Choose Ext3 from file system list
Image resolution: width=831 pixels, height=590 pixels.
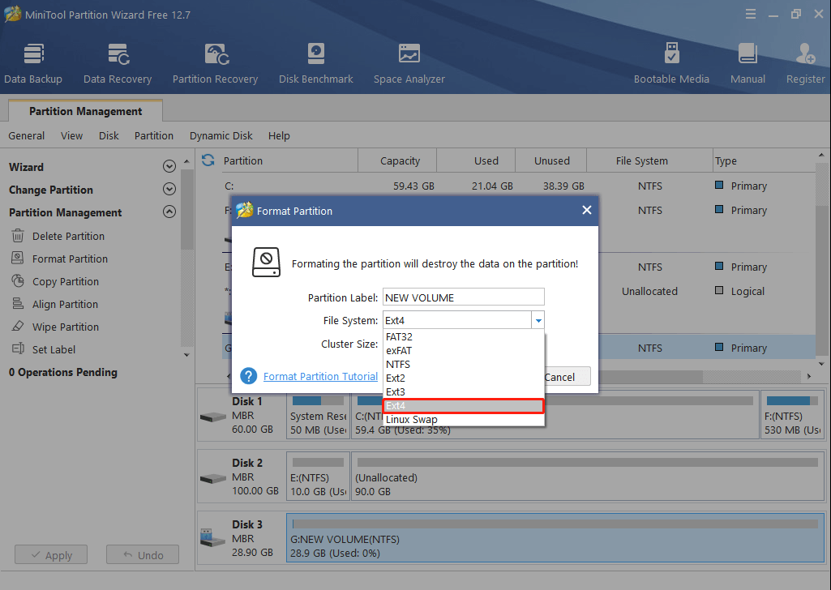coord(463,392)
